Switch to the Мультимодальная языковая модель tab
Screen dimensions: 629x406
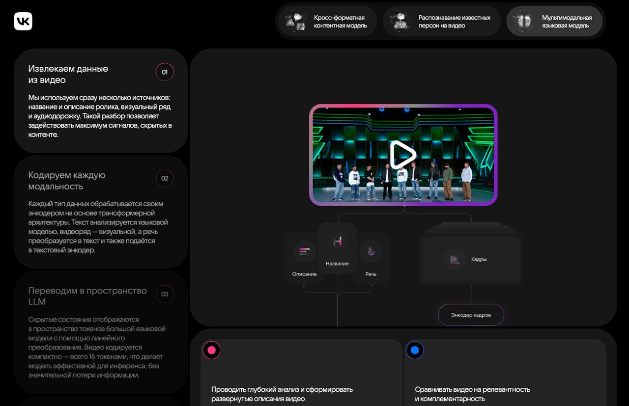(554, 21)
